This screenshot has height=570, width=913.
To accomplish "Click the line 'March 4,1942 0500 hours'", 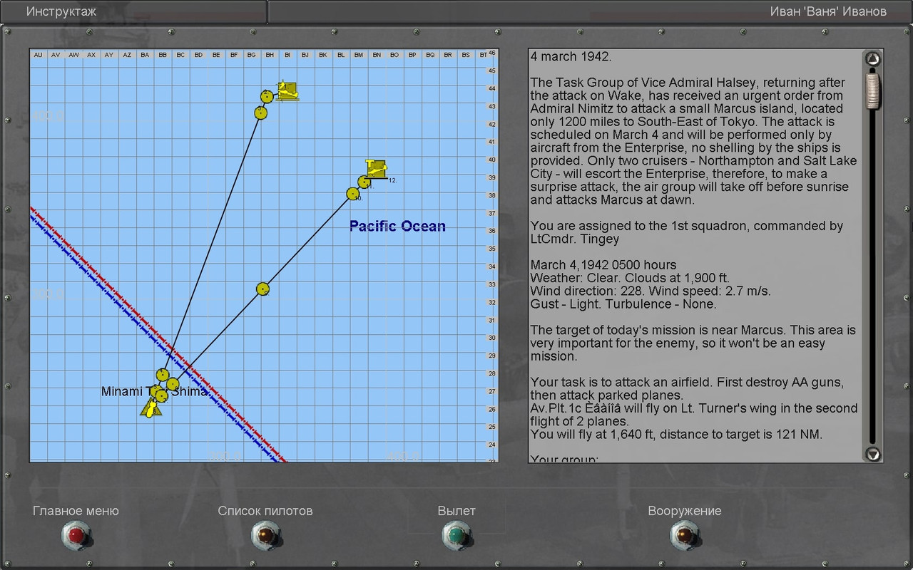I will click(x=603, y=265).
